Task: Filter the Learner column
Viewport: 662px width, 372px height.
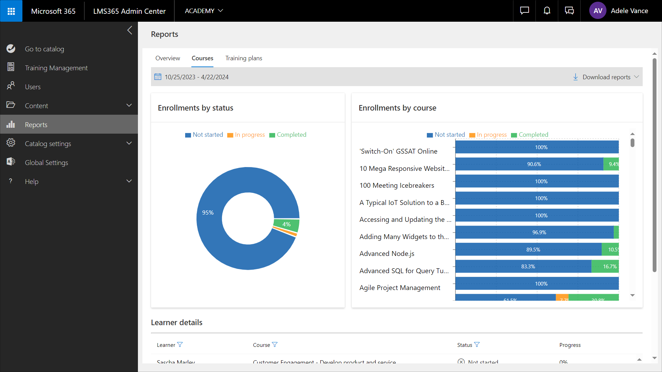Action: click(180, 345)
